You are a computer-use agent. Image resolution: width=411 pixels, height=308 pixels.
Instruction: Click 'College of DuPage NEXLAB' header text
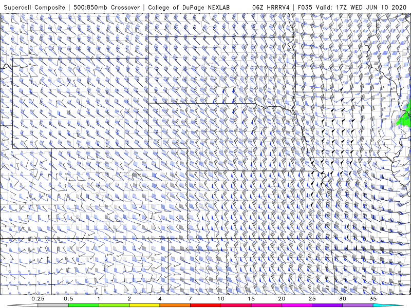click(x=189, y=7)
